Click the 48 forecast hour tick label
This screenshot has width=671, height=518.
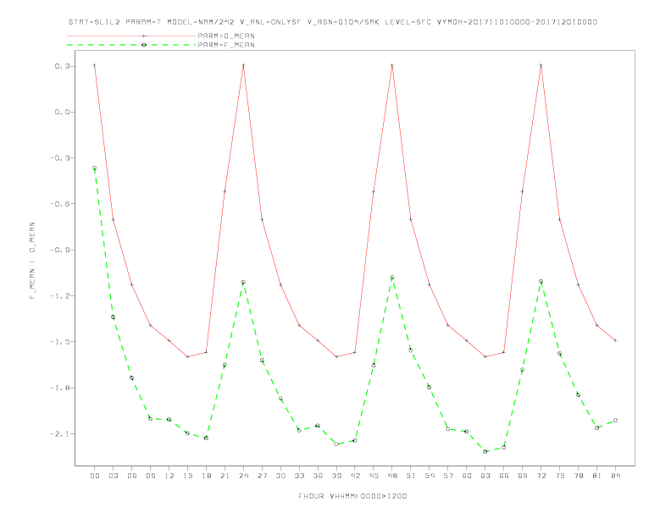(x=392, y=476)
